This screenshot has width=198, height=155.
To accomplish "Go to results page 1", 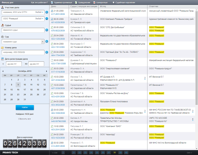I will click(63, 153).
